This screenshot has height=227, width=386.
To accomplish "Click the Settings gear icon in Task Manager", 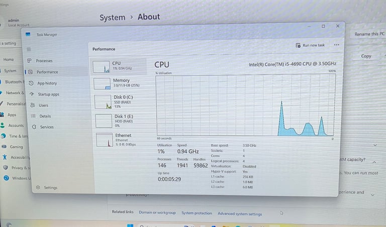I will [x=38, y=187].
